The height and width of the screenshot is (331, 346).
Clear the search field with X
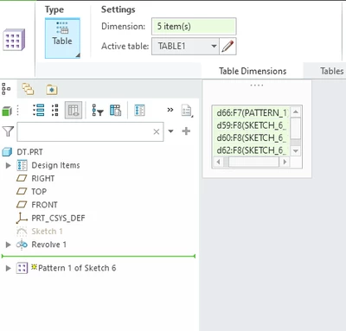(157, 131)
